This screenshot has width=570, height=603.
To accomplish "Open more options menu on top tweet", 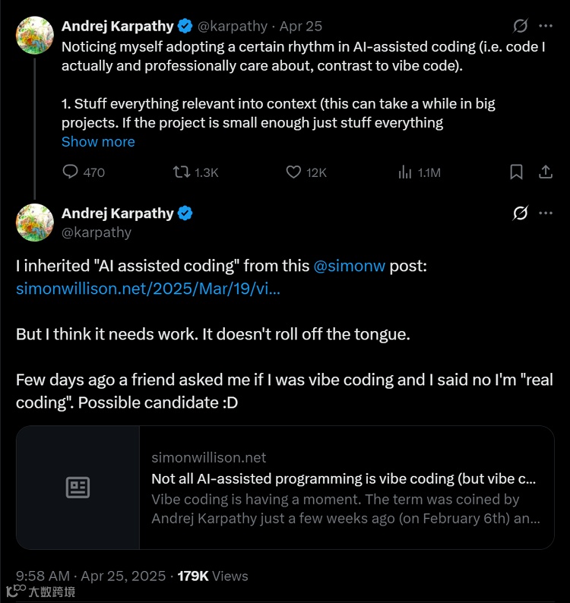I will point(545,26).
